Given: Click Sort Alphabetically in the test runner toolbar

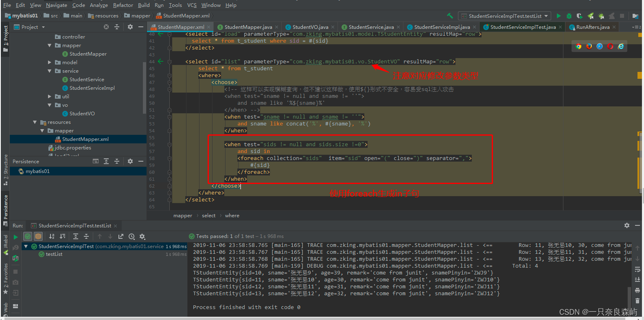Looking at the screenshot, I should 52,236.
